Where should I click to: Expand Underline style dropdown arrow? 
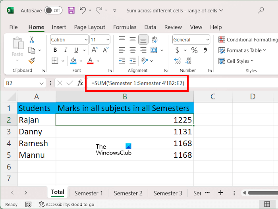click(x=84, y=50)
